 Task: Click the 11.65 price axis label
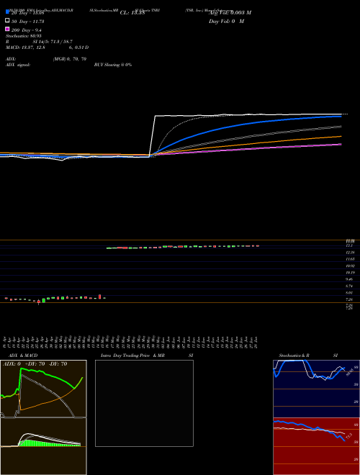[x=351, y=259]
